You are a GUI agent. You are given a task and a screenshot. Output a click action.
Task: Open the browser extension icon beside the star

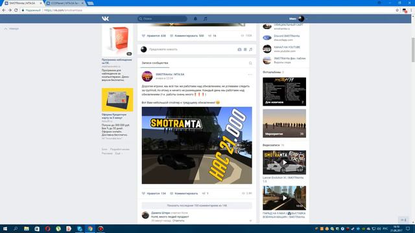(405, 10)
